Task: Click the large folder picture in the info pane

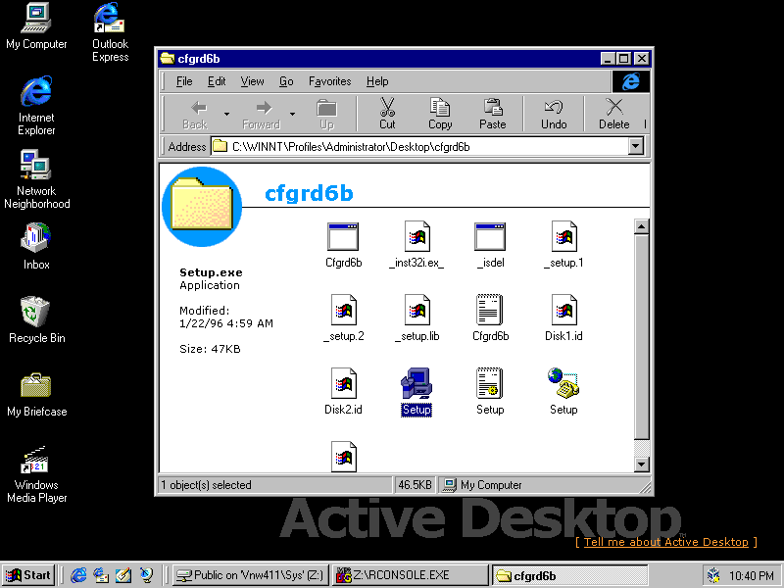Action: point(202,207)
